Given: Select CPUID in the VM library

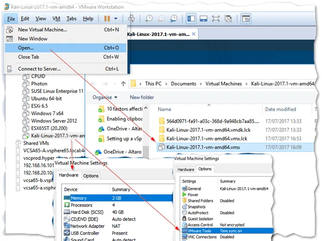Looking at the screenshot, I should point(38,76).
